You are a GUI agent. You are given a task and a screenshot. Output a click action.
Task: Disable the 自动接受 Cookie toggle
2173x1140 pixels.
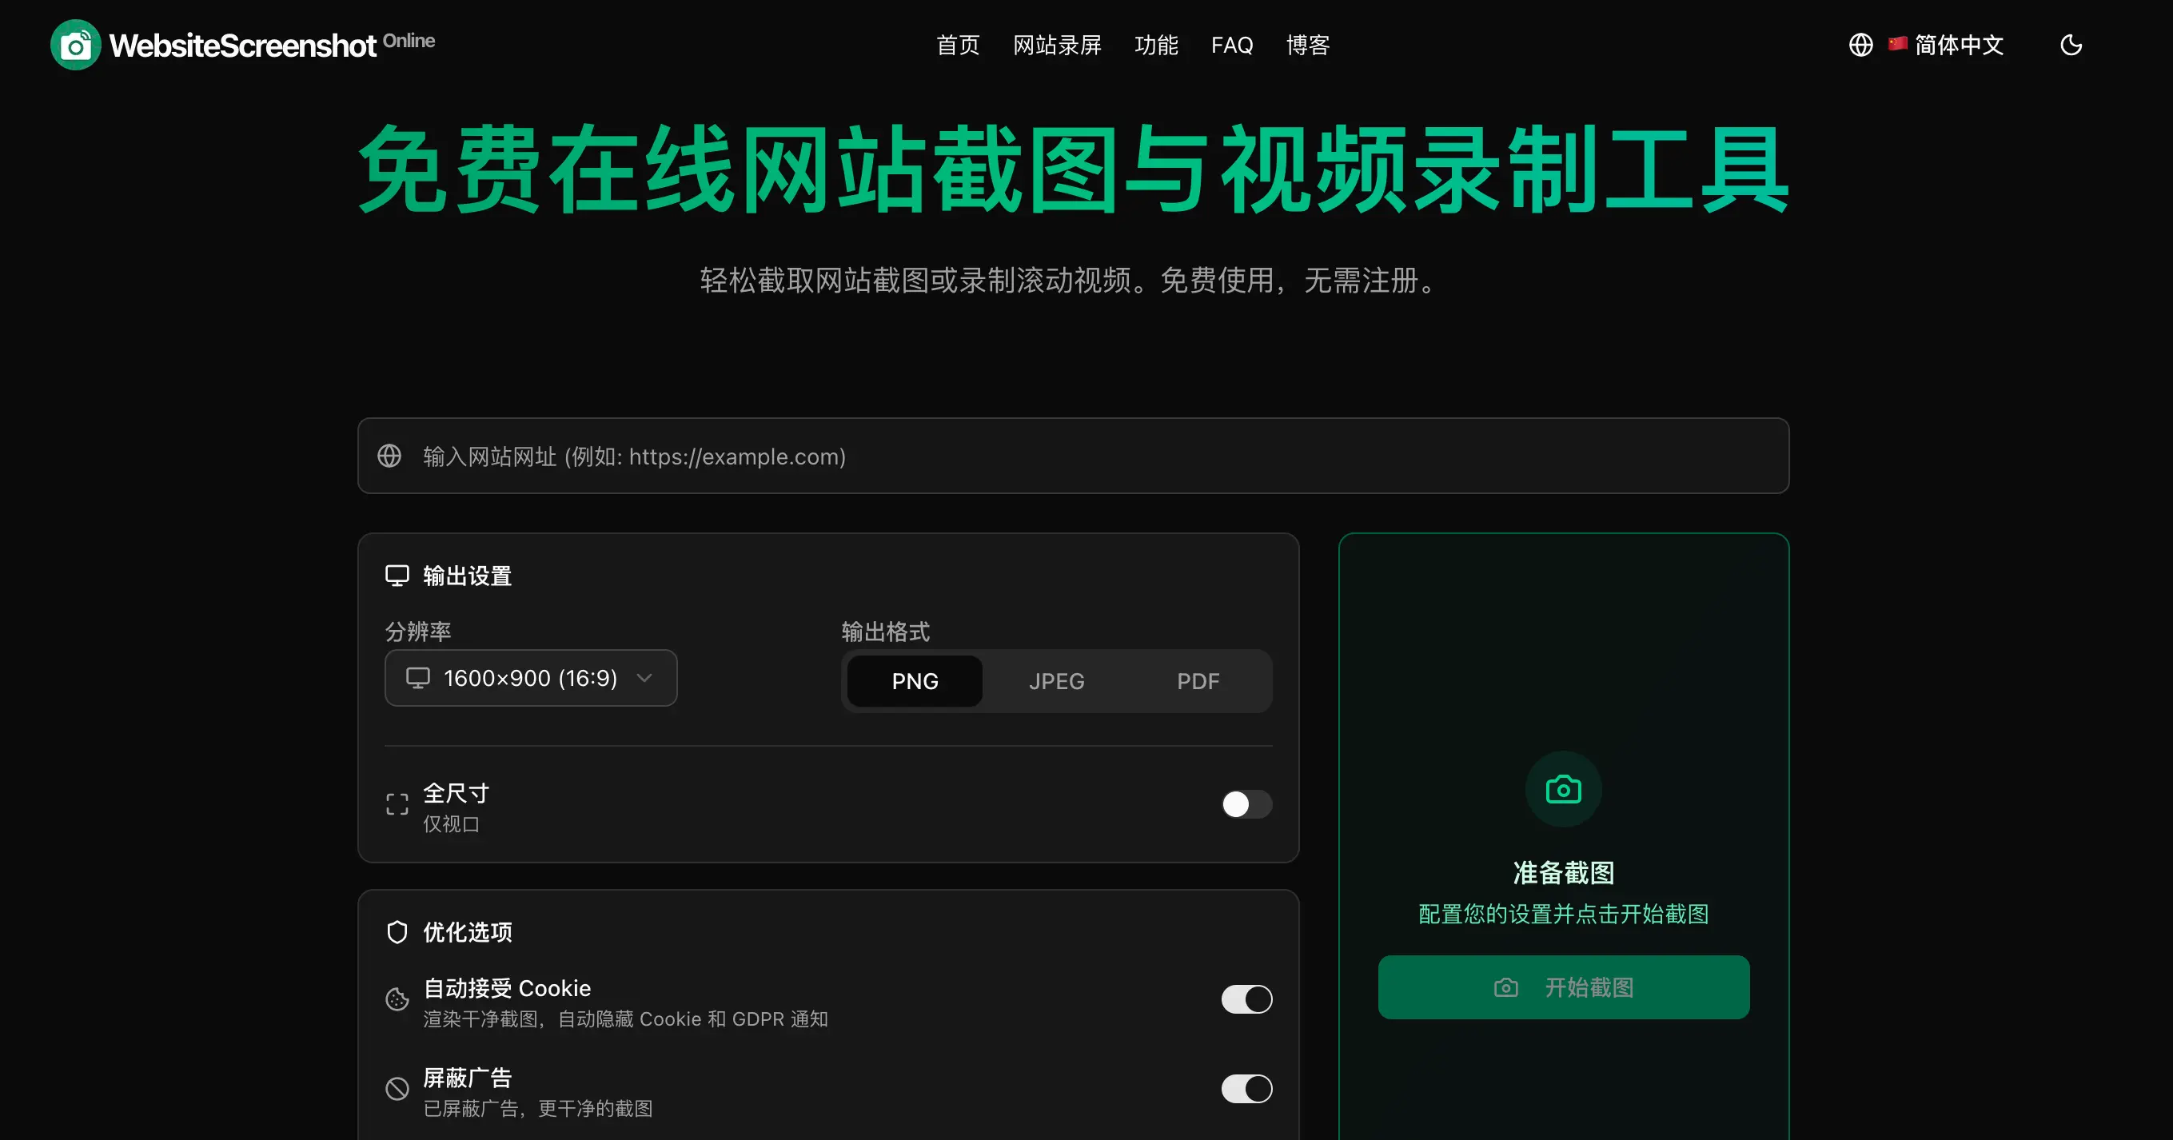pos(1246,999)
